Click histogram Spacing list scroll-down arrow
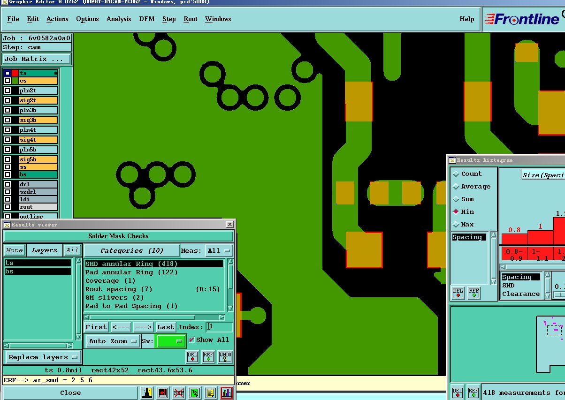This screenshot has width=565, height=400. [x=494, y=281]
